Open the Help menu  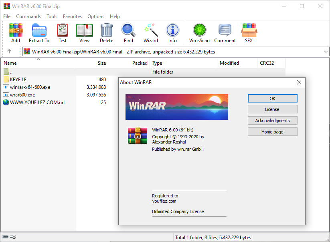pyautogui.click(x=115, y=16)
